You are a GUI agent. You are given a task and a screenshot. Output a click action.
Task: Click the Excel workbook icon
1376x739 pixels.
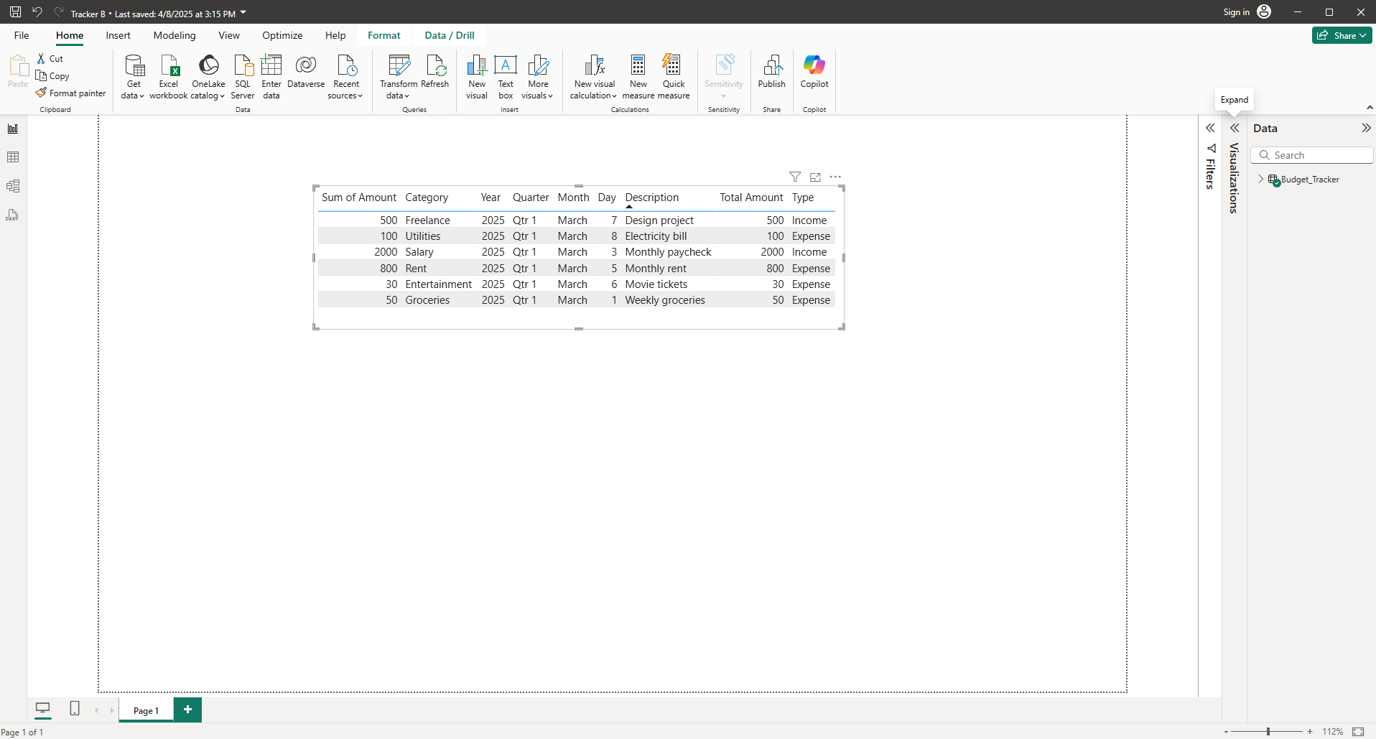(x=169, y=66)
